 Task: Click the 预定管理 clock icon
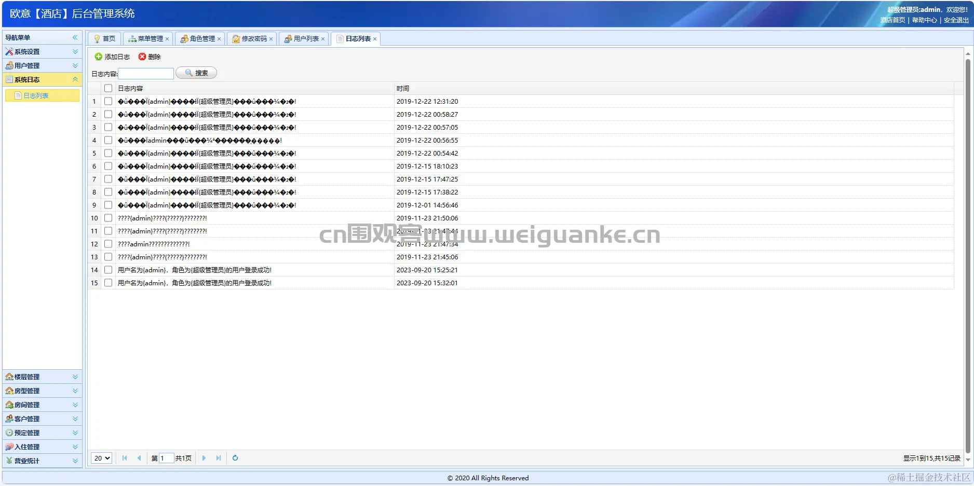click(x=9, y=433)
